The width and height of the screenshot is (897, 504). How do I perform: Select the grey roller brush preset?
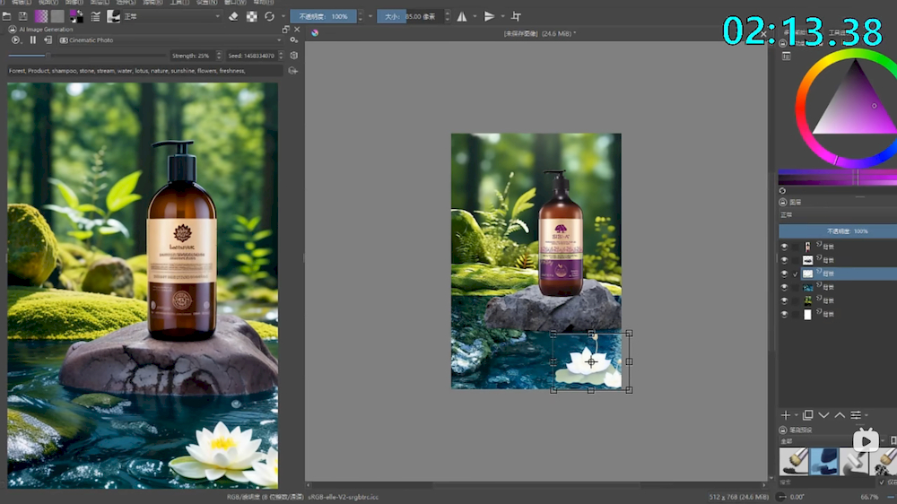[x=854, y=462]
